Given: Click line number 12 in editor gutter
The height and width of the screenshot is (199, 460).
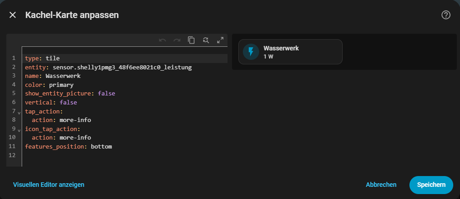Looking at the screenshot, I should coord(12,155).
